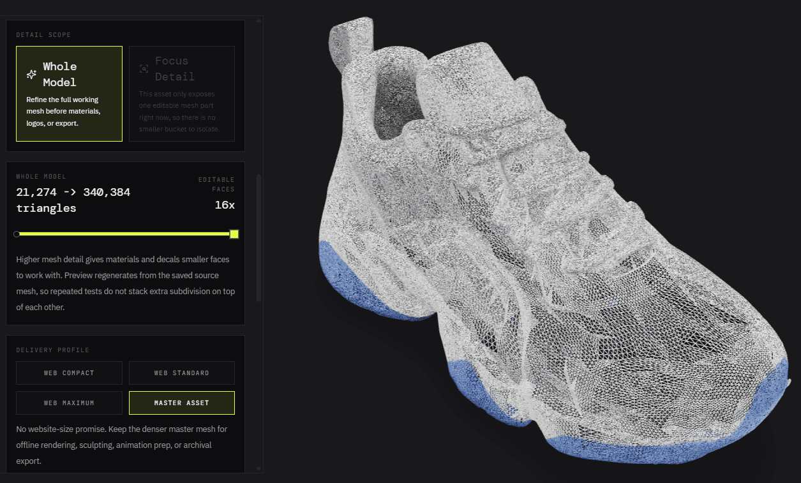The width and height of the screenshot is (801, 483).
Task: Click the 'Higher mesh detail gives materials' paragraph
Action: [x=127, y=283]
